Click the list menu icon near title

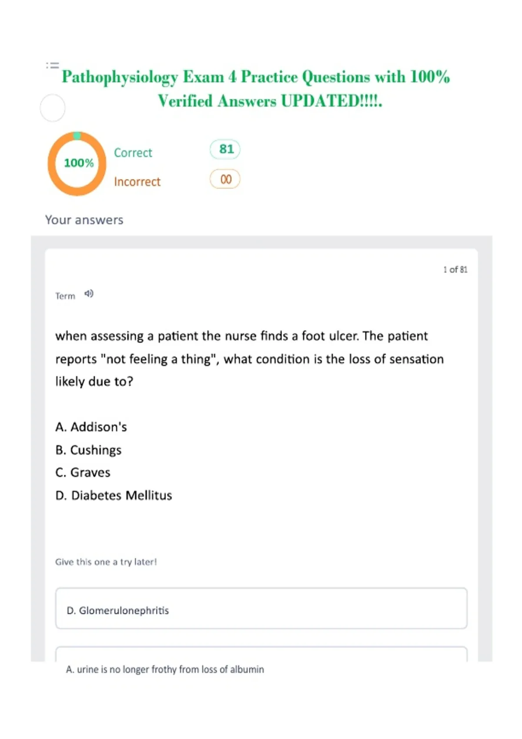(x=53, y=66)
